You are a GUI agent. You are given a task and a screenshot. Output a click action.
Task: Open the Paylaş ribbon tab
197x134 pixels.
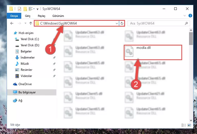point(42,16)
